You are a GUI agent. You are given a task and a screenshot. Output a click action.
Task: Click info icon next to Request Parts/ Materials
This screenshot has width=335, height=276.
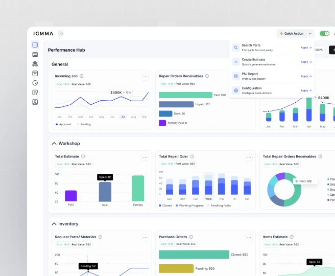[100, 237]
